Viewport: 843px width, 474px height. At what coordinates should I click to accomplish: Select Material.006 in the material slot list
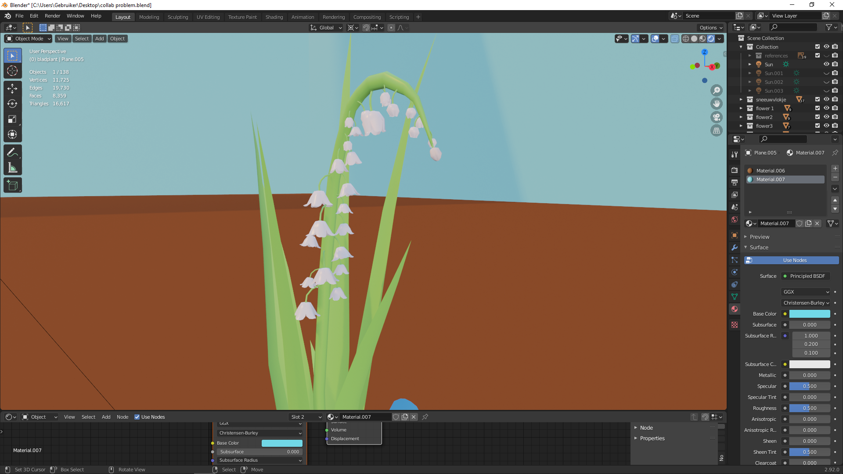coord(770,171)
